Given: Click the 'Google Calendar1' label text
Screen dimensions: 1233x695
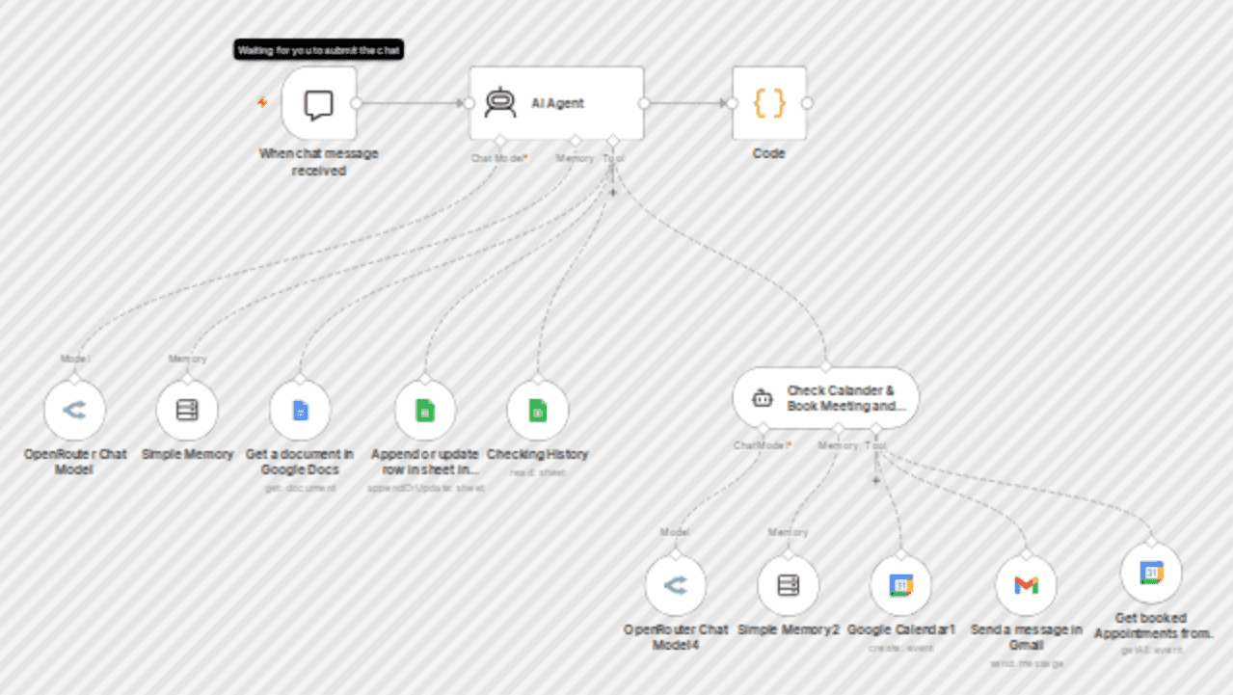Looking at the screenshot, I should point(901,629).
